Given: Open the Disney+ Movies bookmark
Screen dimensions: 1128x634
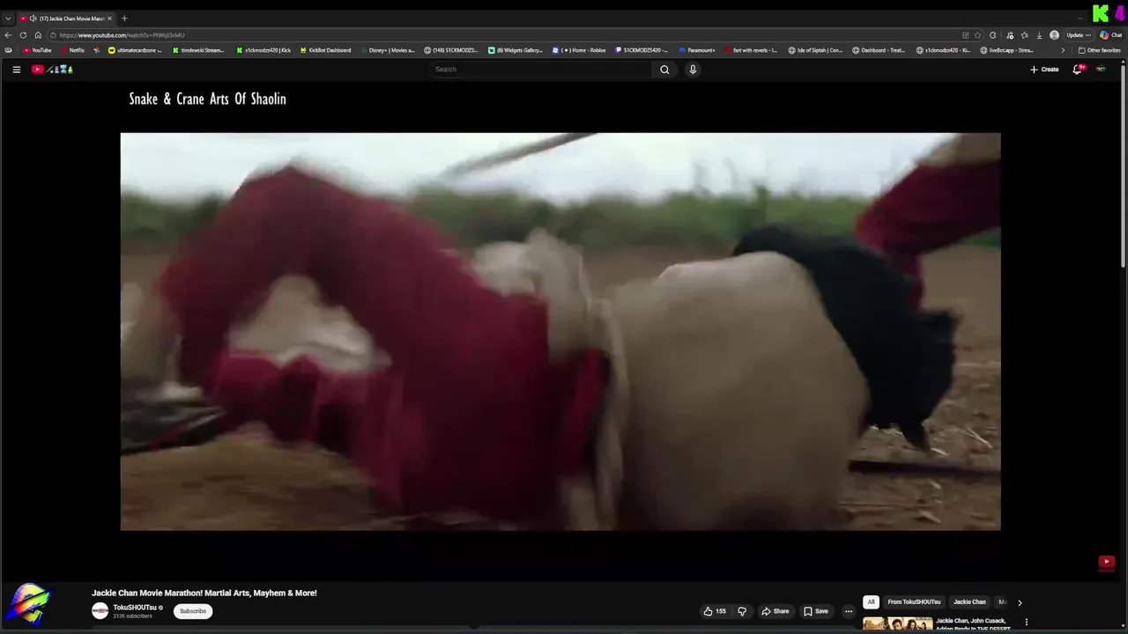Looking at the screenshot, I should (x=387, y=50).
